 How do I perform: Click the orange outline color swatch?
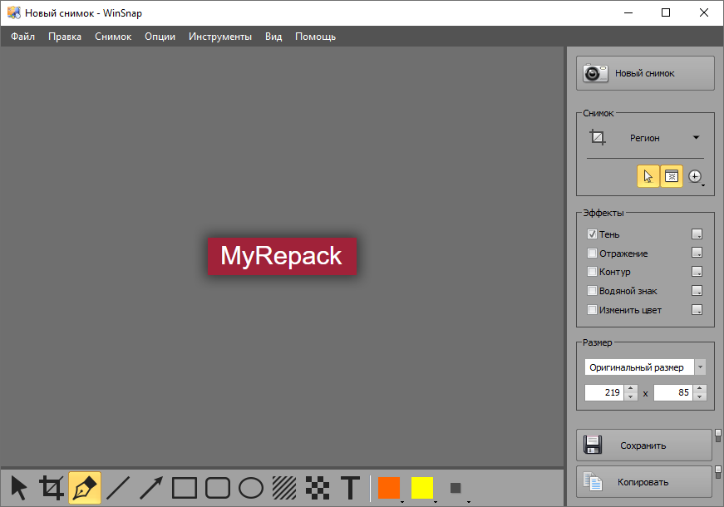click(x=389, y=488)
